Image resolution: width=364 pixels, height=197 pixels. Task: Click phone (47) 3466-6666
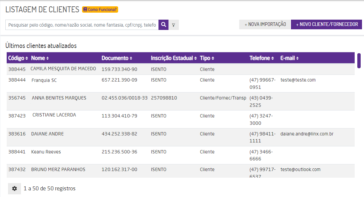coord(261,155)
